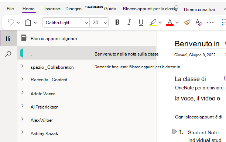Viewport: 226px width, 142px height.
Task: Select the Al Fredrickson label
Action: [45, 107]
